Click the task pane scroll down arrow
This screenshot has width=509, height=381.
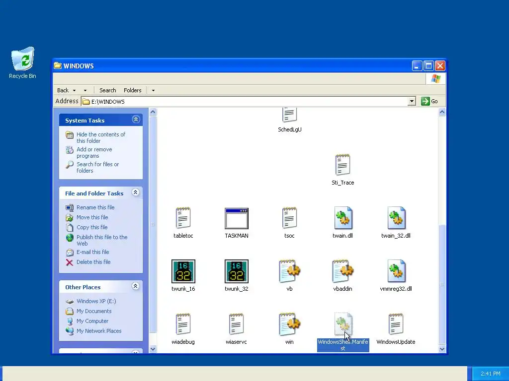pyautogui.click(x=153, y=349)
